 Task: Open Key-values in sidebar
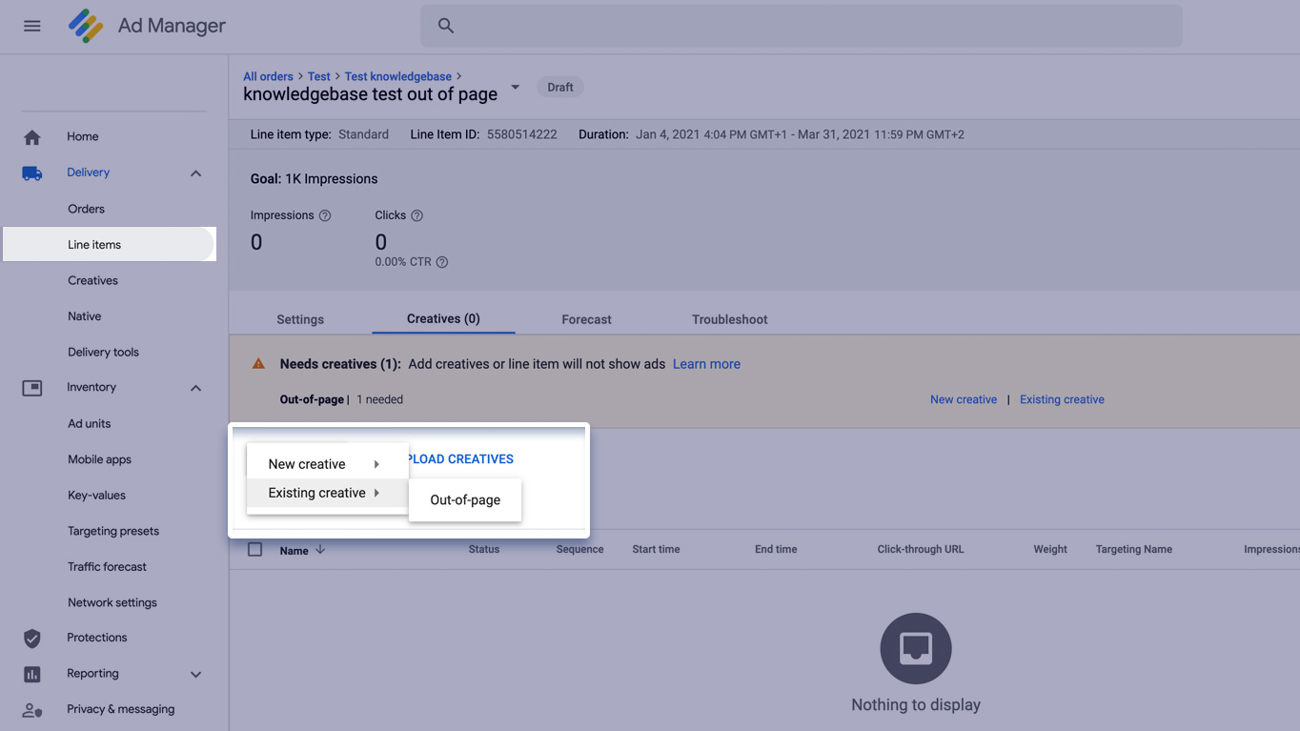(x=96, y=496)
